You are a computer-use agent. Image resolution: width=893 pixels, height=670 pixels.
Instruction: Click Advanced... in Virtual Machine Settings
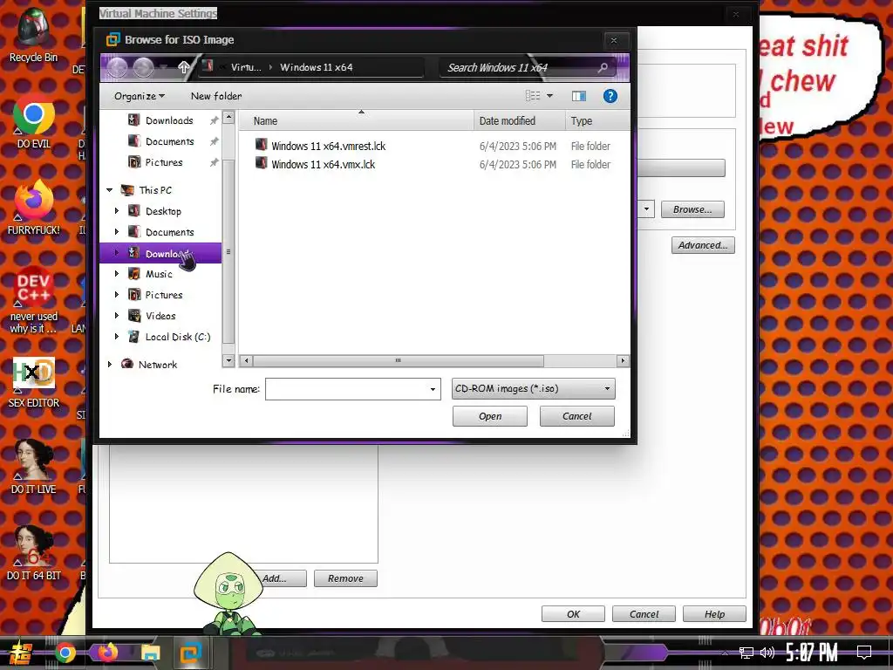coord(703,245)
